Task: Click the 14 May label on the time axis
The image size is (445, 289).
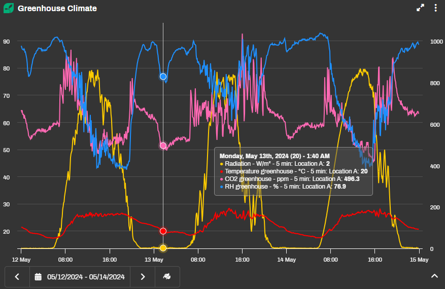Action: point(286,260)
